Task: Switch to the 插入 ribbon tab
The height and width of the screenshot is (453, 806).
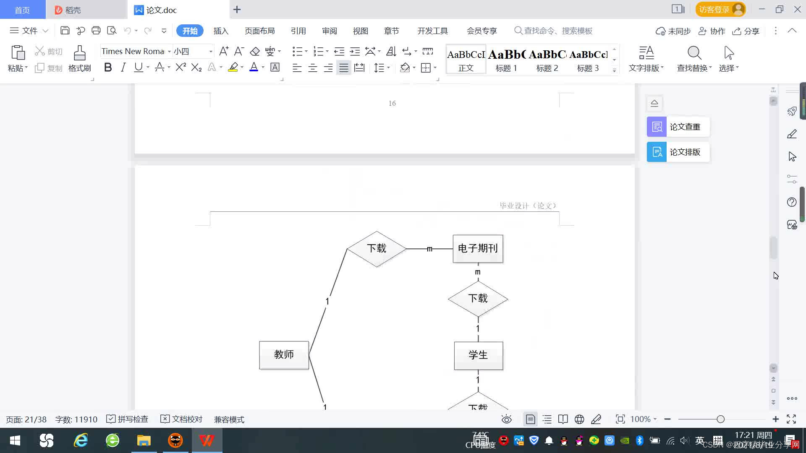Action: point(221,31)
